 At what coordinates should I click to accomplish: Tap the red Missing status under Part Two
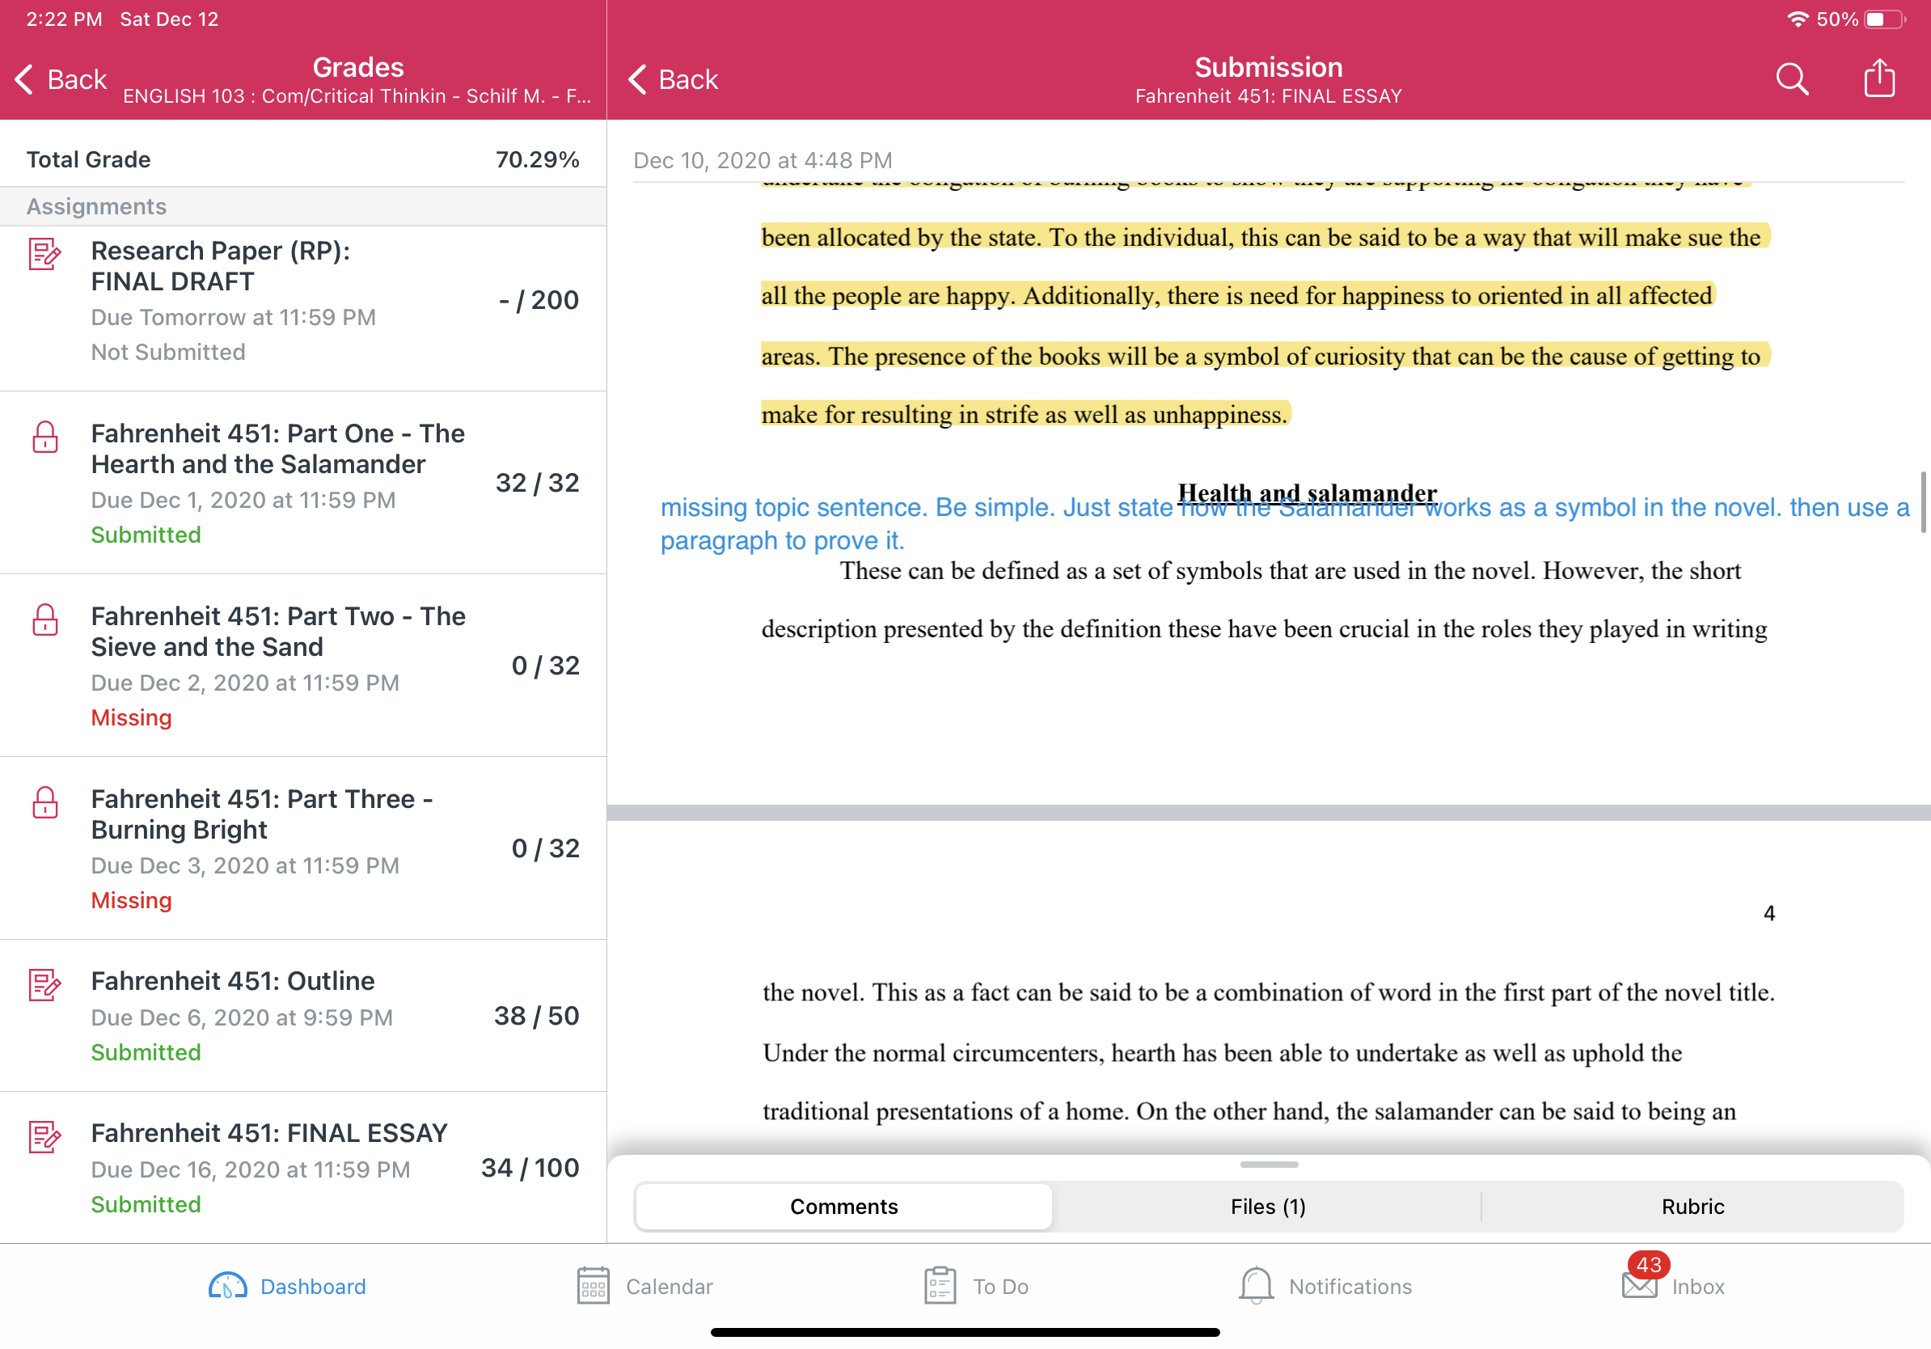click(131, 717)
